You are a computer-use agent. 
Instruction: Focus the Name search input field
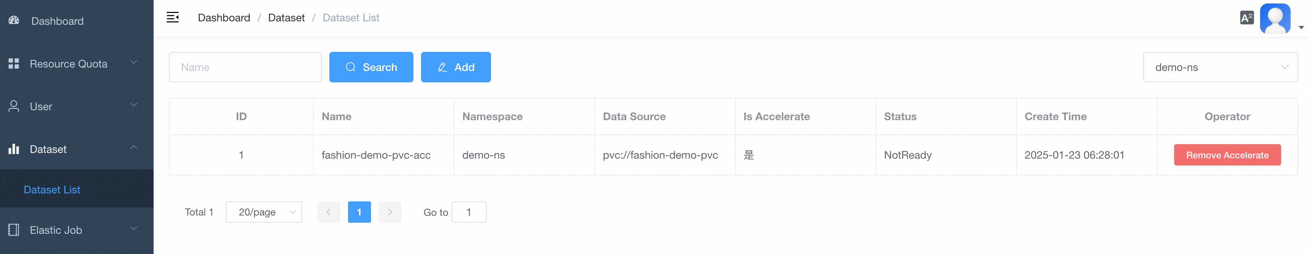click(x=245, y=67)
